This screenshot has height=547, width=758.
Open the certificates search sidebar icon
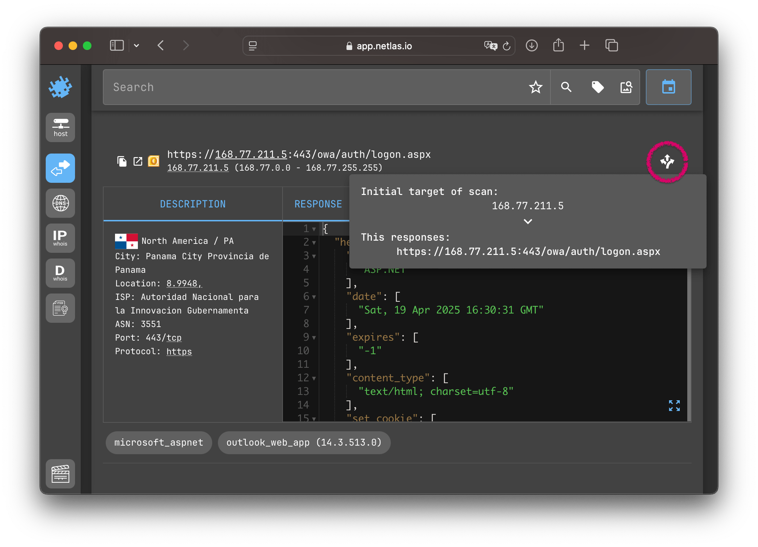[x=60, y=308]
